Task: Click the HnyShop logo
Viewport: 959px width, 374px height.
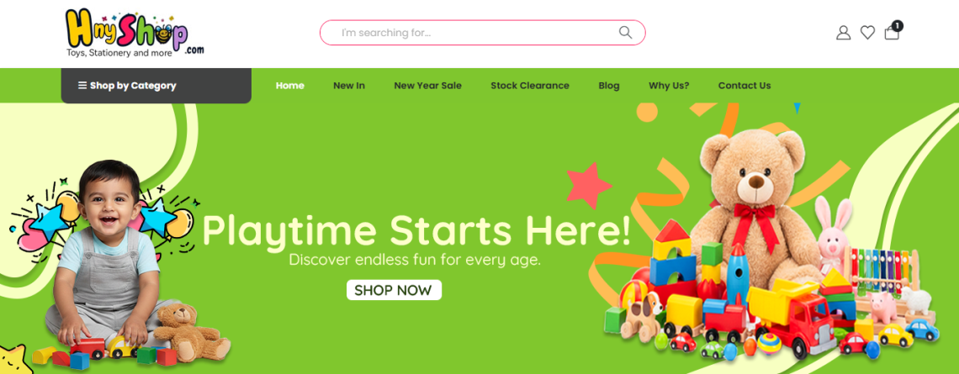Action: [x=135, y=34]
